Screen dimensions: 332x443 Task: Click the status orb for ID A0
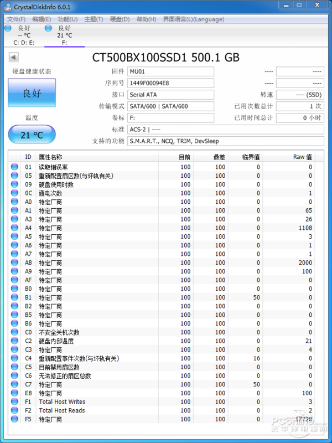pyautogui.click(x=14, y=202)
